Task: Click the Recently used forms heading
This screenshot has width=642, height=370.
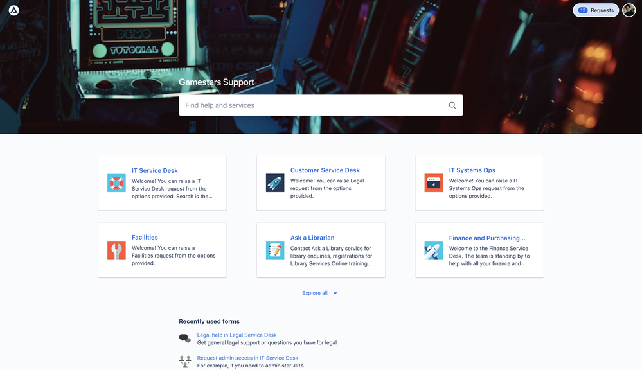Action: [x=210, y=321]
